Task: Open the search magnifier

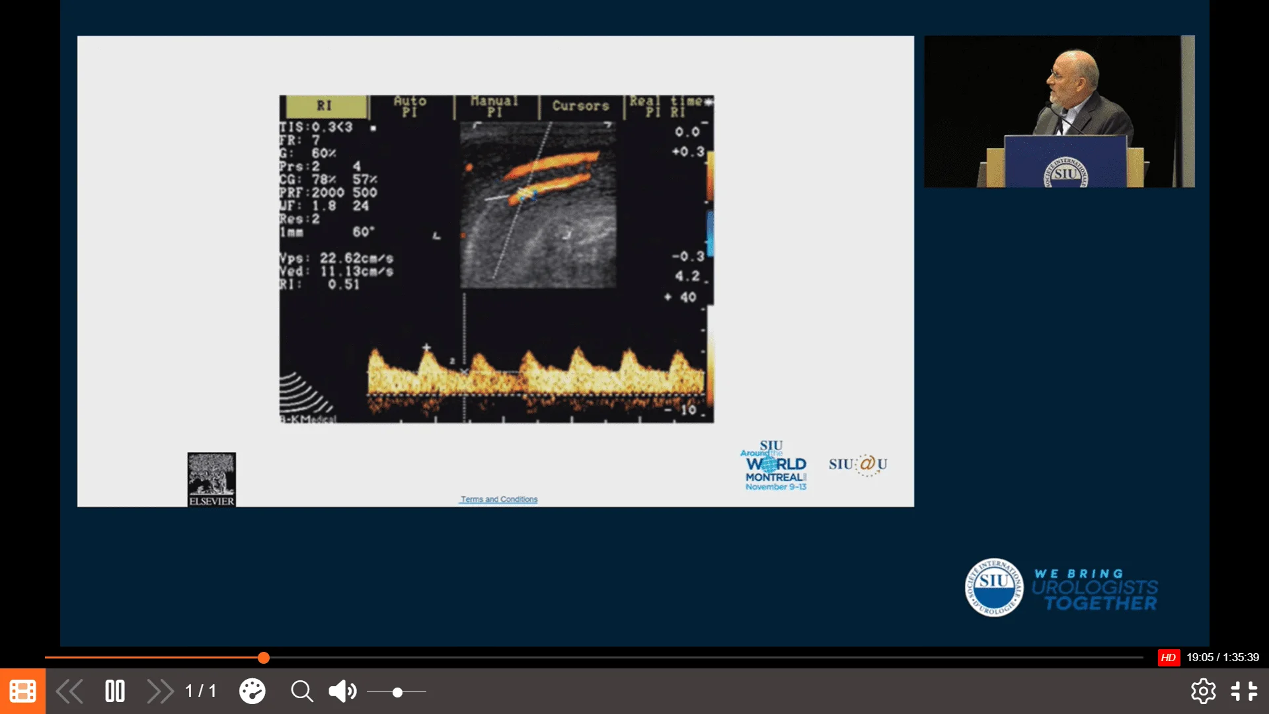Action: (302, 692)
